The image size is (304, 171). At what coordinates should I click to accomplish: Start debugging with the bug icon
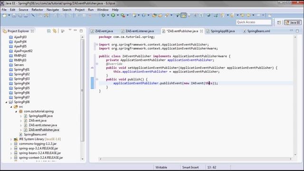[x=104, y=15]
